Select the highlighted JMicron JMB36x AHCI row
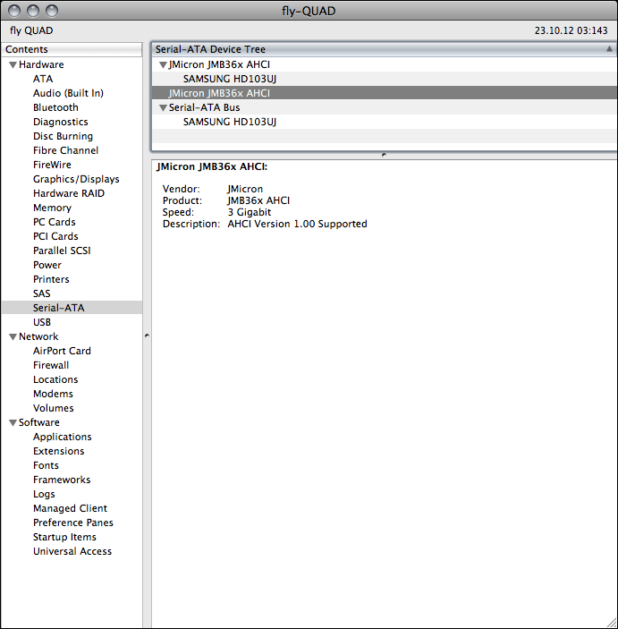 (219, 93)
